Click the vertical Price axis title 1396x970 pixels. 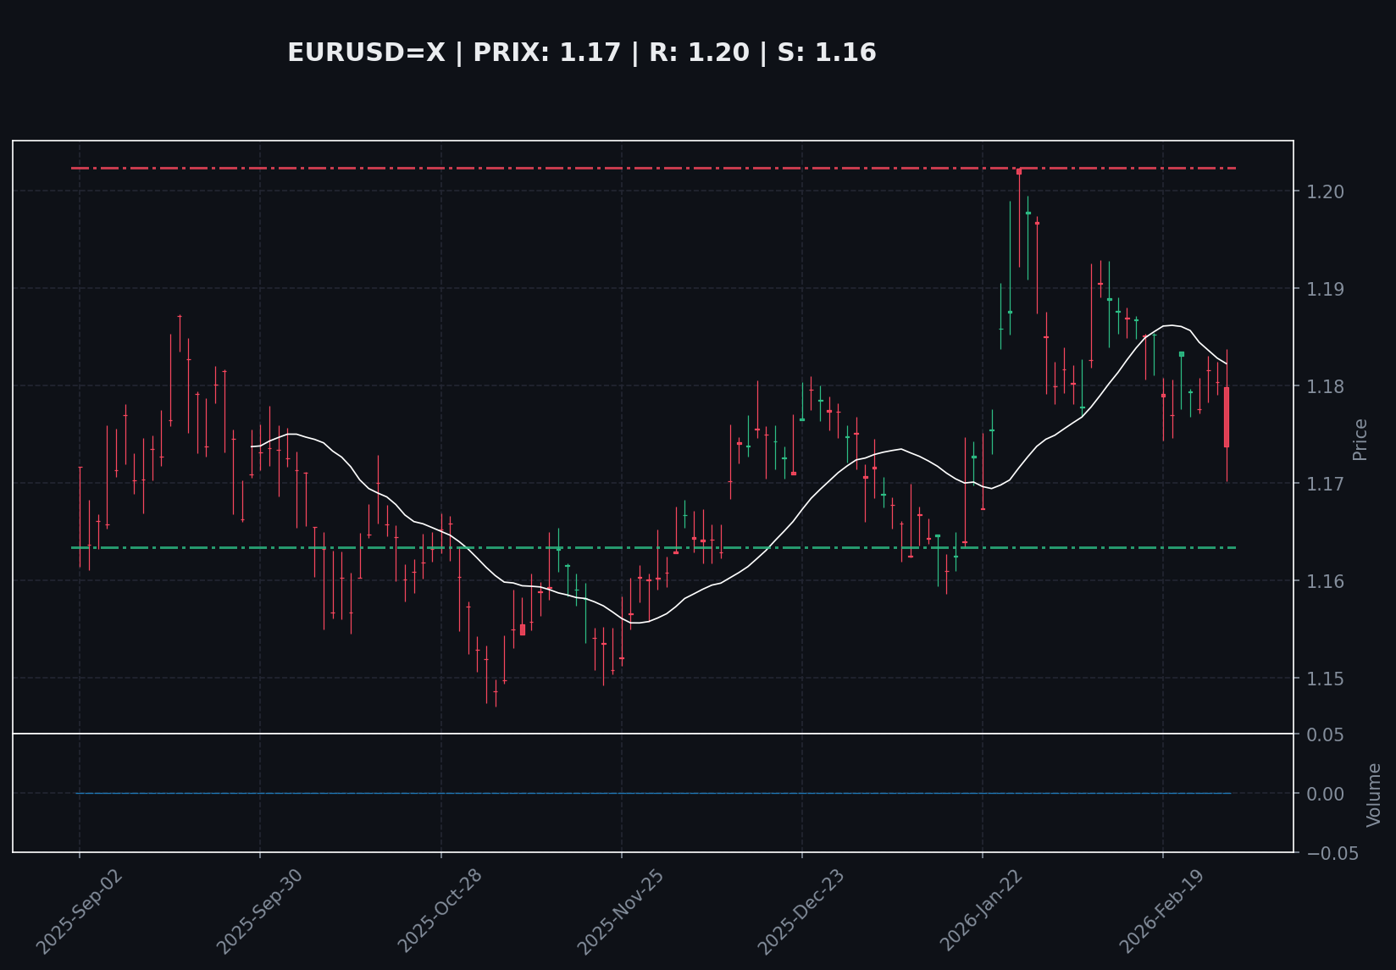tap(1360, 439)
